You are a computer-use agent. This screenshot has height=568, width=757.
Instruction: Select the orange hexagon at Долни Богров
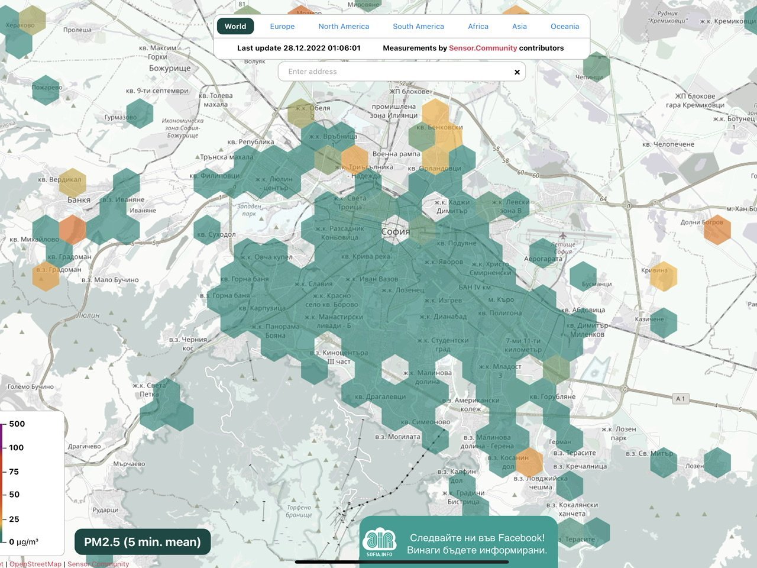point(717,230)
